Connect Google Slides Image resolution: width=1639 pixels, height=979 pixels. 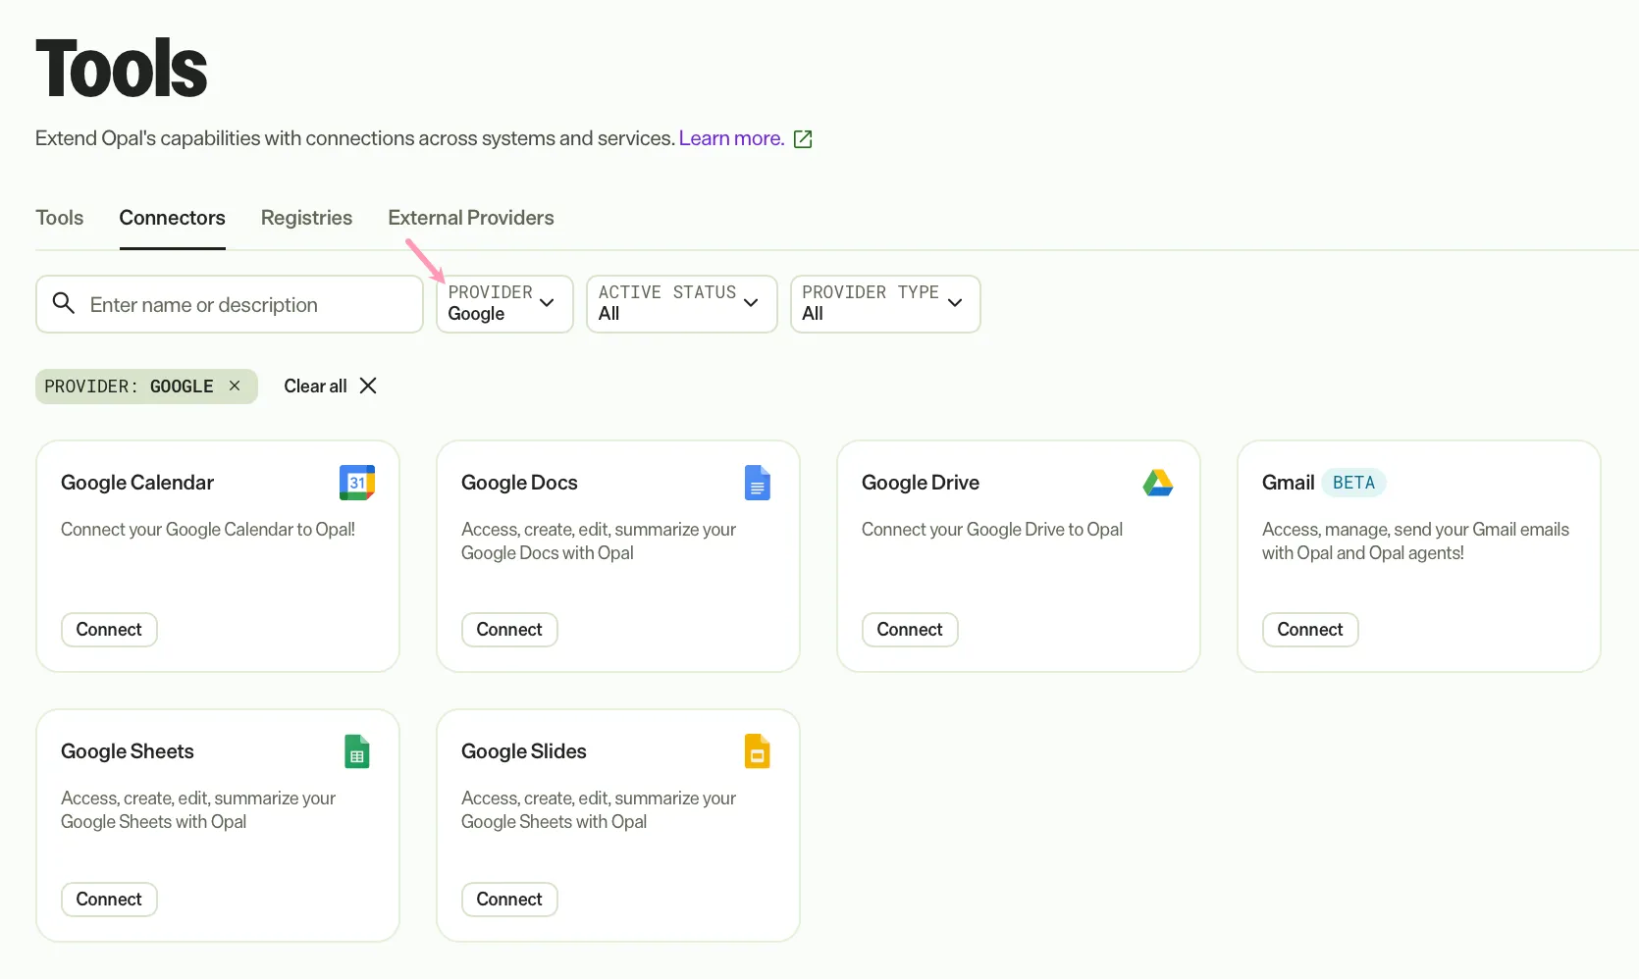point(509,900)
